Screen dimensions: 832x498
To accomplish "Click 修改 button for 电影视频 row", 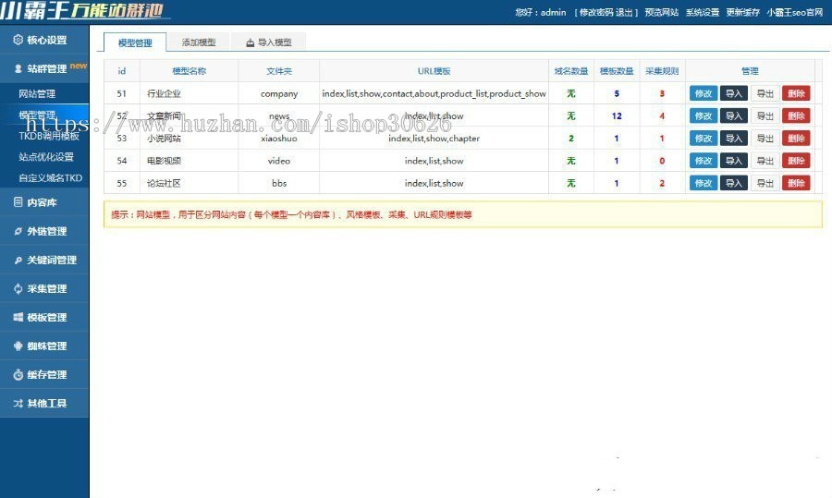I will pyautogui.click(x=704, y=161).
